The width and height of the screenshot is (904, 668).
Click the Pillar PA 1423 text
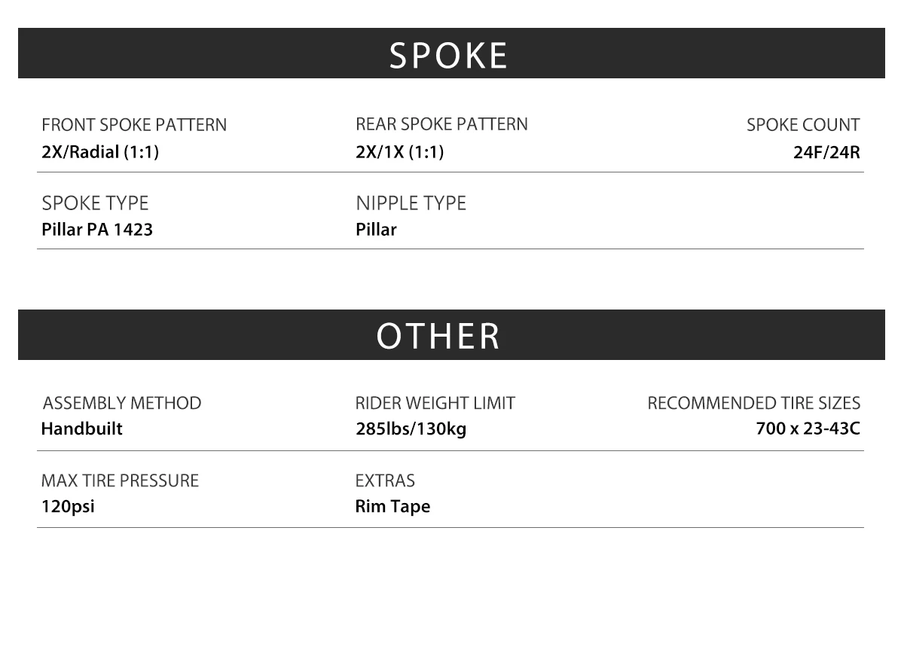97,230
